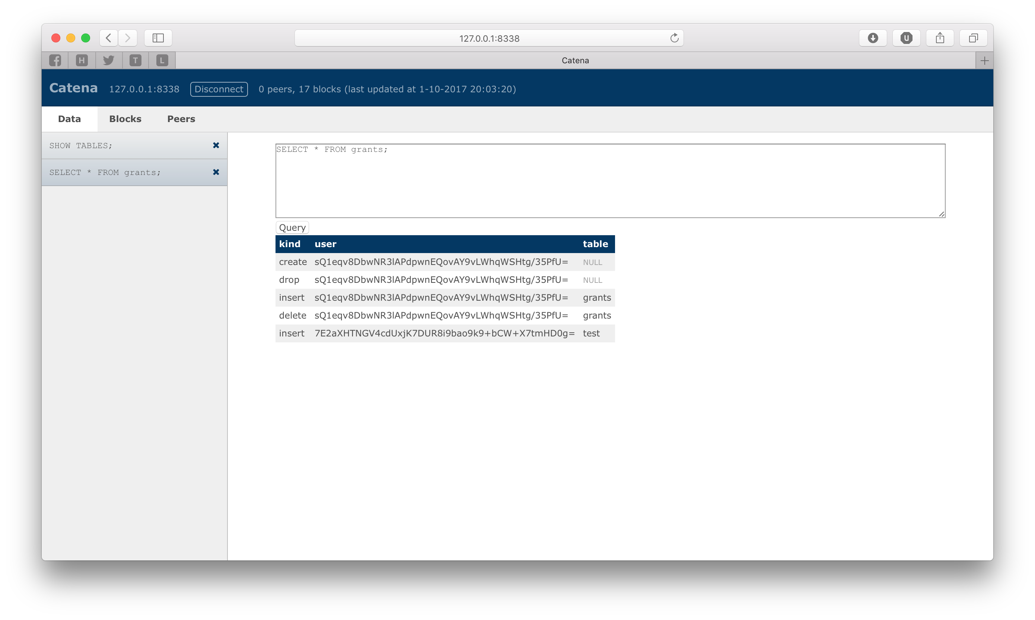Open the share sheet icon
Viewport: 1035px width, 620px height.
click(x=940, y=38)
